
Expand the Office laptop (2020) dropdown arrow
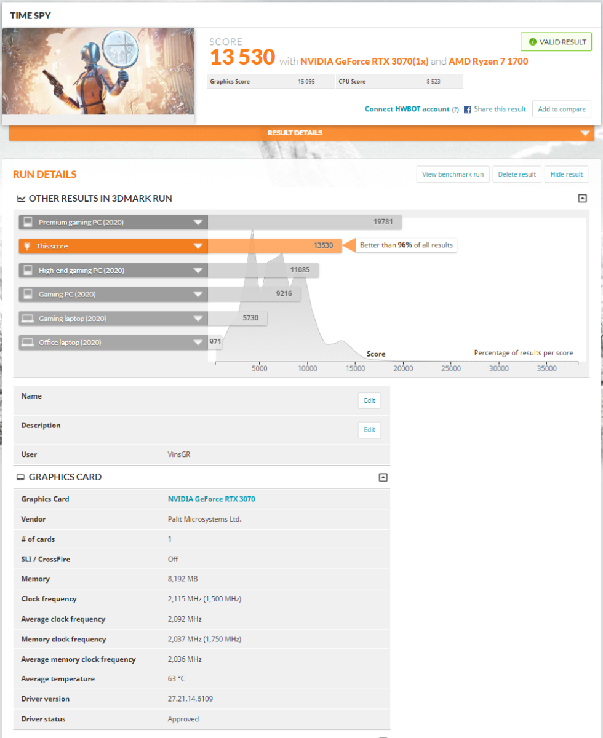[198, 342]
